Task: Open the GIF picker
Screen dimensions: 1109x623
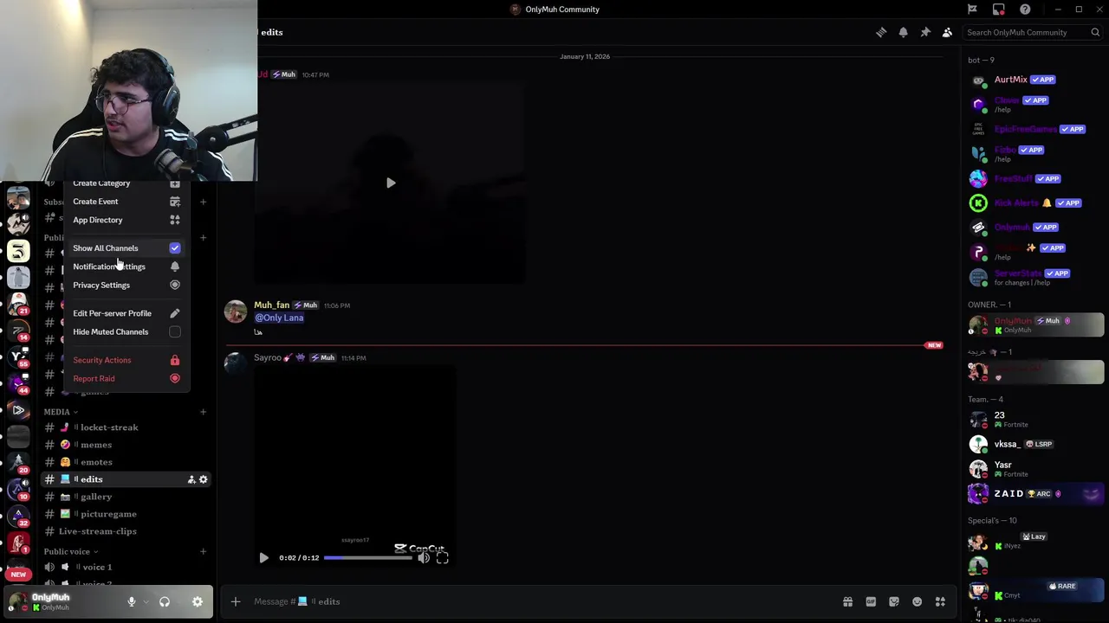Action: click(871, 601)
